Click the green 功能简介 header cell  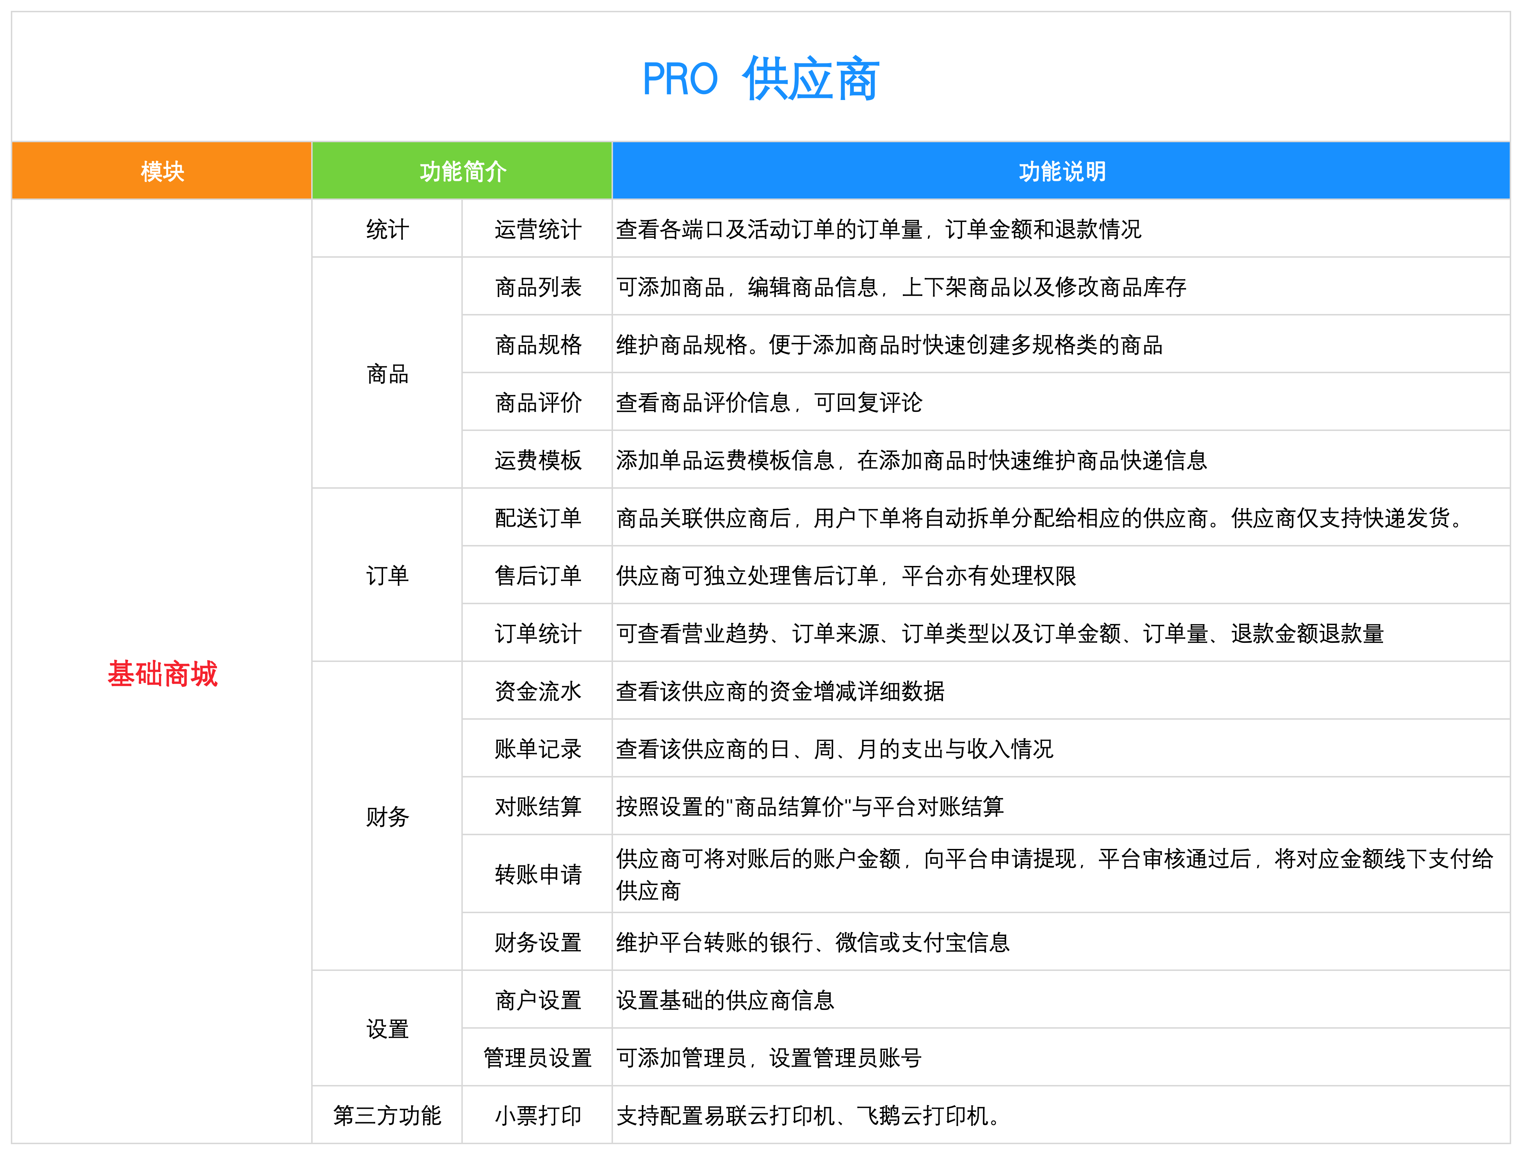click(x=462, y=171)
